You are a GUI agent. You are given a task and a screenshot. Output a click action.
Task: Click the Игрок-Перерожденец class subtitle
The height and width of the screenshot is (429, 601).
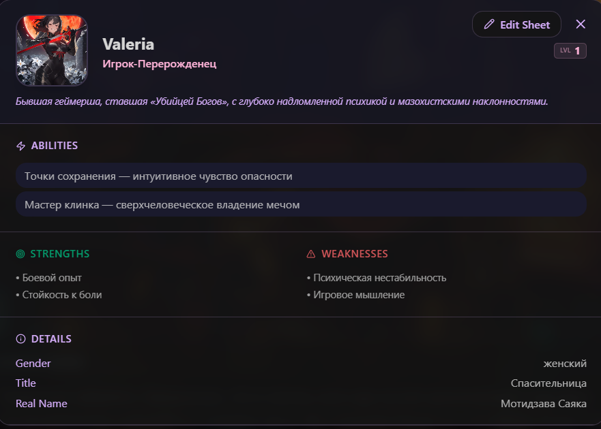pyautogui.click(x=160, y=64)
